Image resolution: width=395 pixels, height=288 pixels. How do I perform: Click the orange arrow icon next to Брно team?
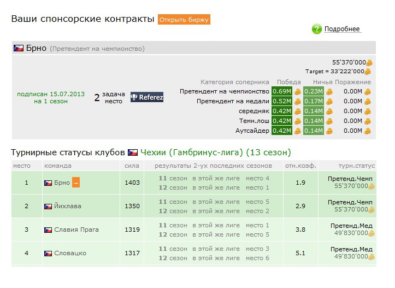pyautogui.click(x=76, y=183)
